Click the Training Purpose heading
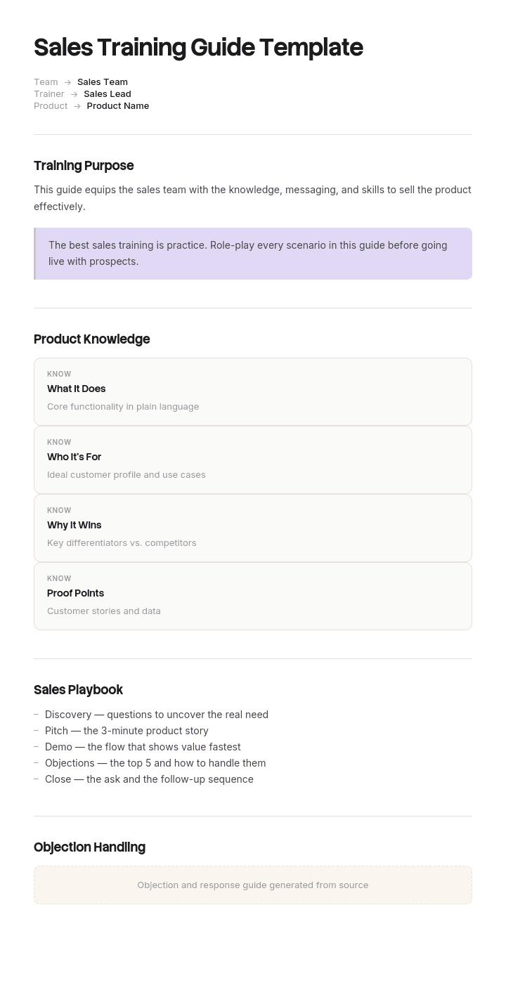 tap(84, 165)
